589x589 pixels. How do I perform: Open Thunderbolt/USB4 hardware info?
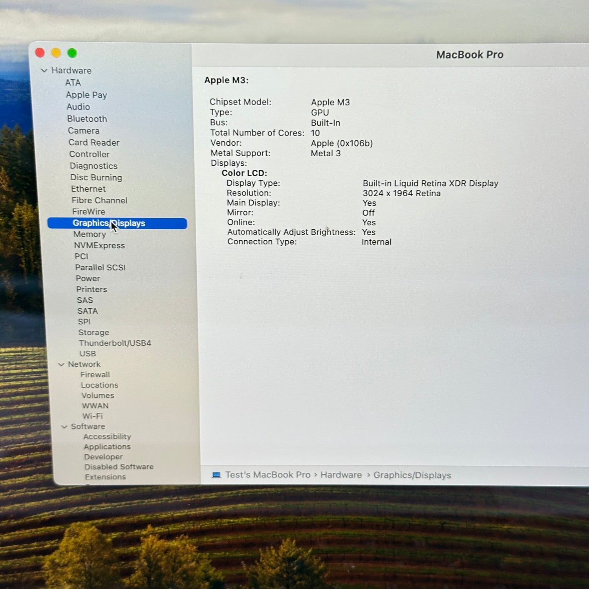click(x=115, y=343)
